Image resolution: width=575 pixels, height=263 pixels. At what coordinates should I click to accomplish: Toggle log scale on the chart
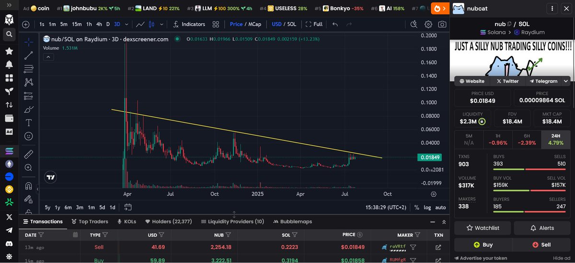coord(427,208)
